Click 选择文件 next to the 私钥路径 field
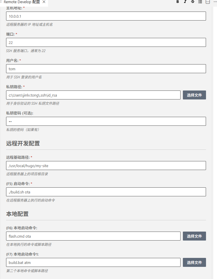This screenshot has height=279, width=217. [194, 95]
